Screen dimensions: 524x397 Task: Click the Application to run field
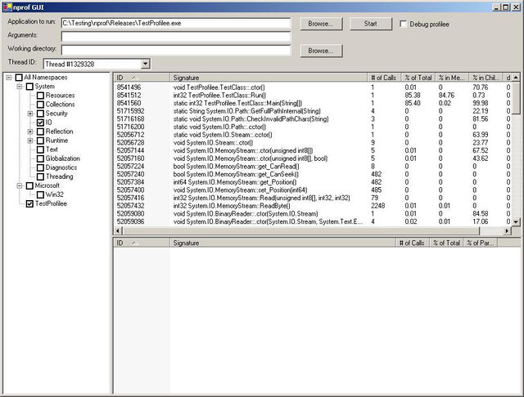[176, 23]
